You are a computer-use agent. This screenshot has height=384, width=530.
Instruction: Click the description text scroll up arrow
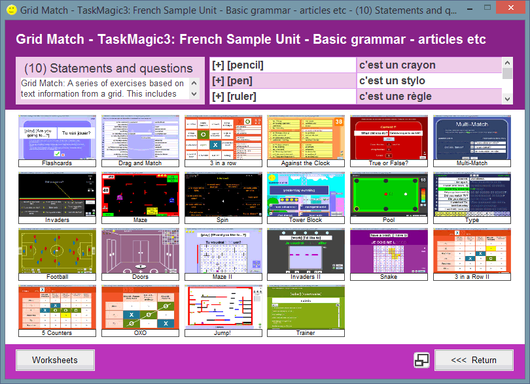[x=194, y=83]
